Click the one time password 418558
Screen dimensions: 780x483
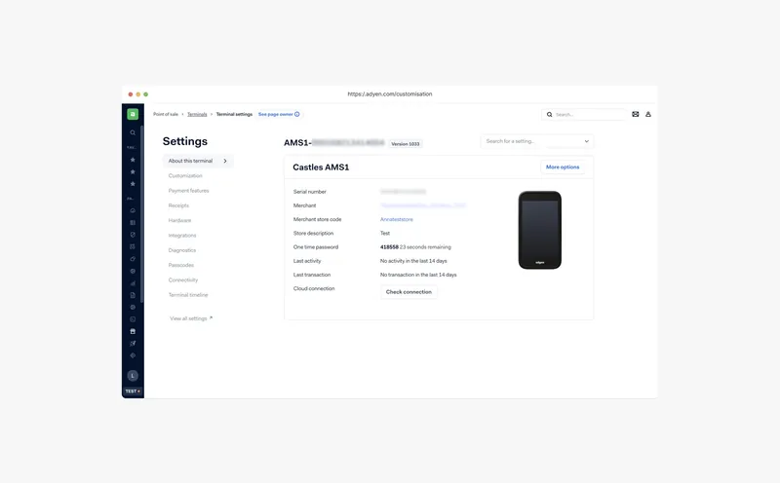point(389,247)
